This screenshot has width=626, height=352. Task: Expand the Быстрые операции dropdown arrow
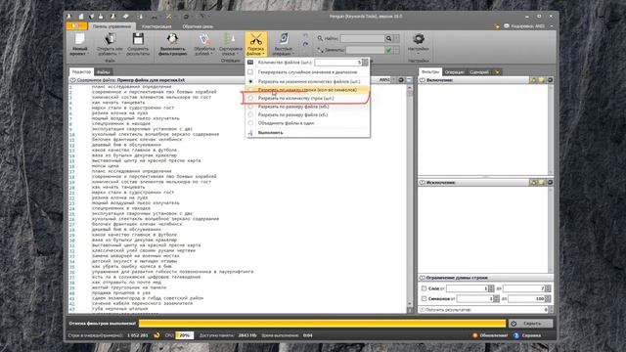tap(293, 54)
